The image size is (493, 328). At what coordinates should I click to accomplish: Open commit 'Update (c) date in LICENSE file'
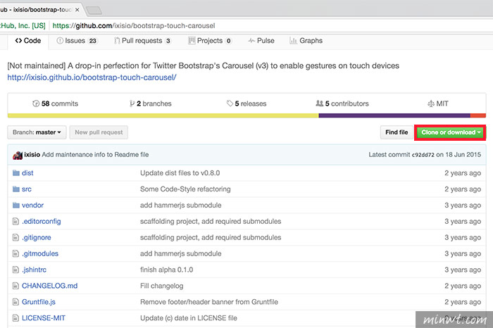tap(189, 318)
